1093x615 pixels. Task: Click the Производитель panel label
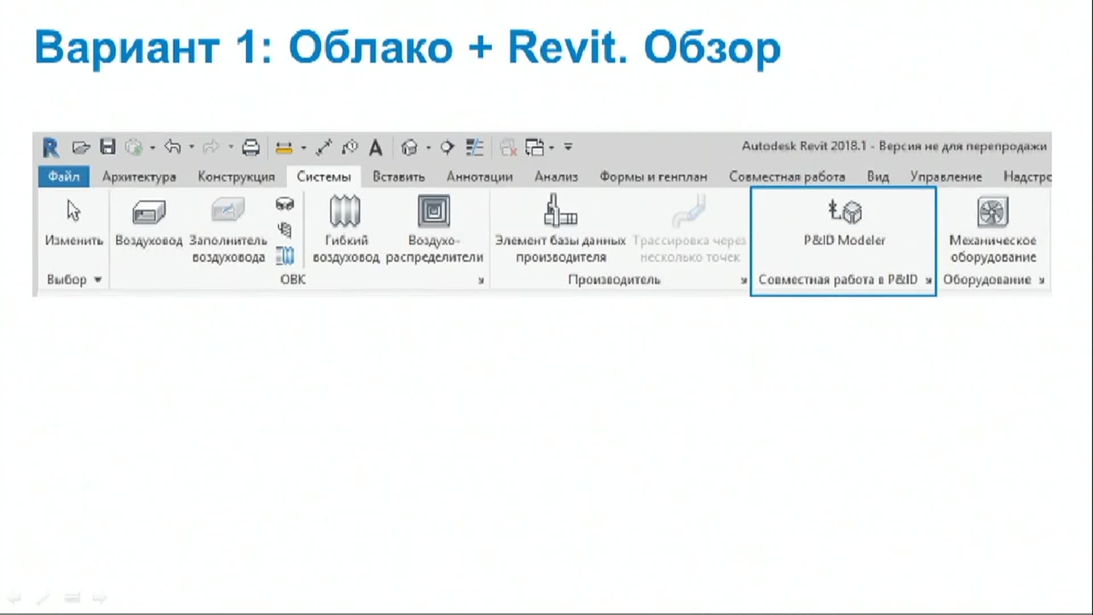[x=614, y=280]
